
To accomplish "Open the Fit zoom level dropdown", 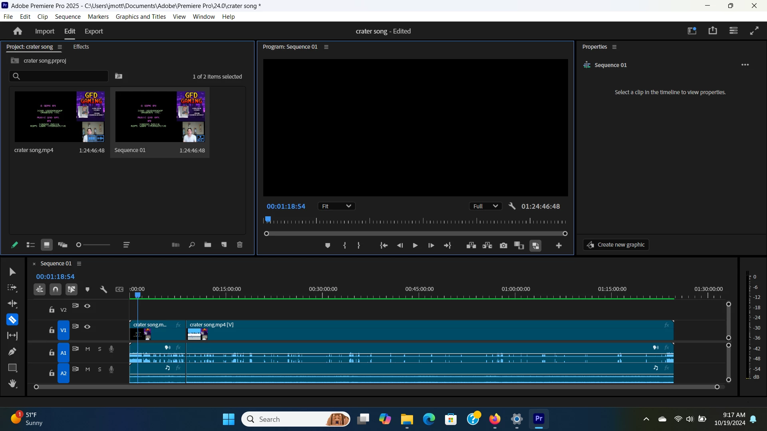I will pyautogui.click(x=336, y=206).
